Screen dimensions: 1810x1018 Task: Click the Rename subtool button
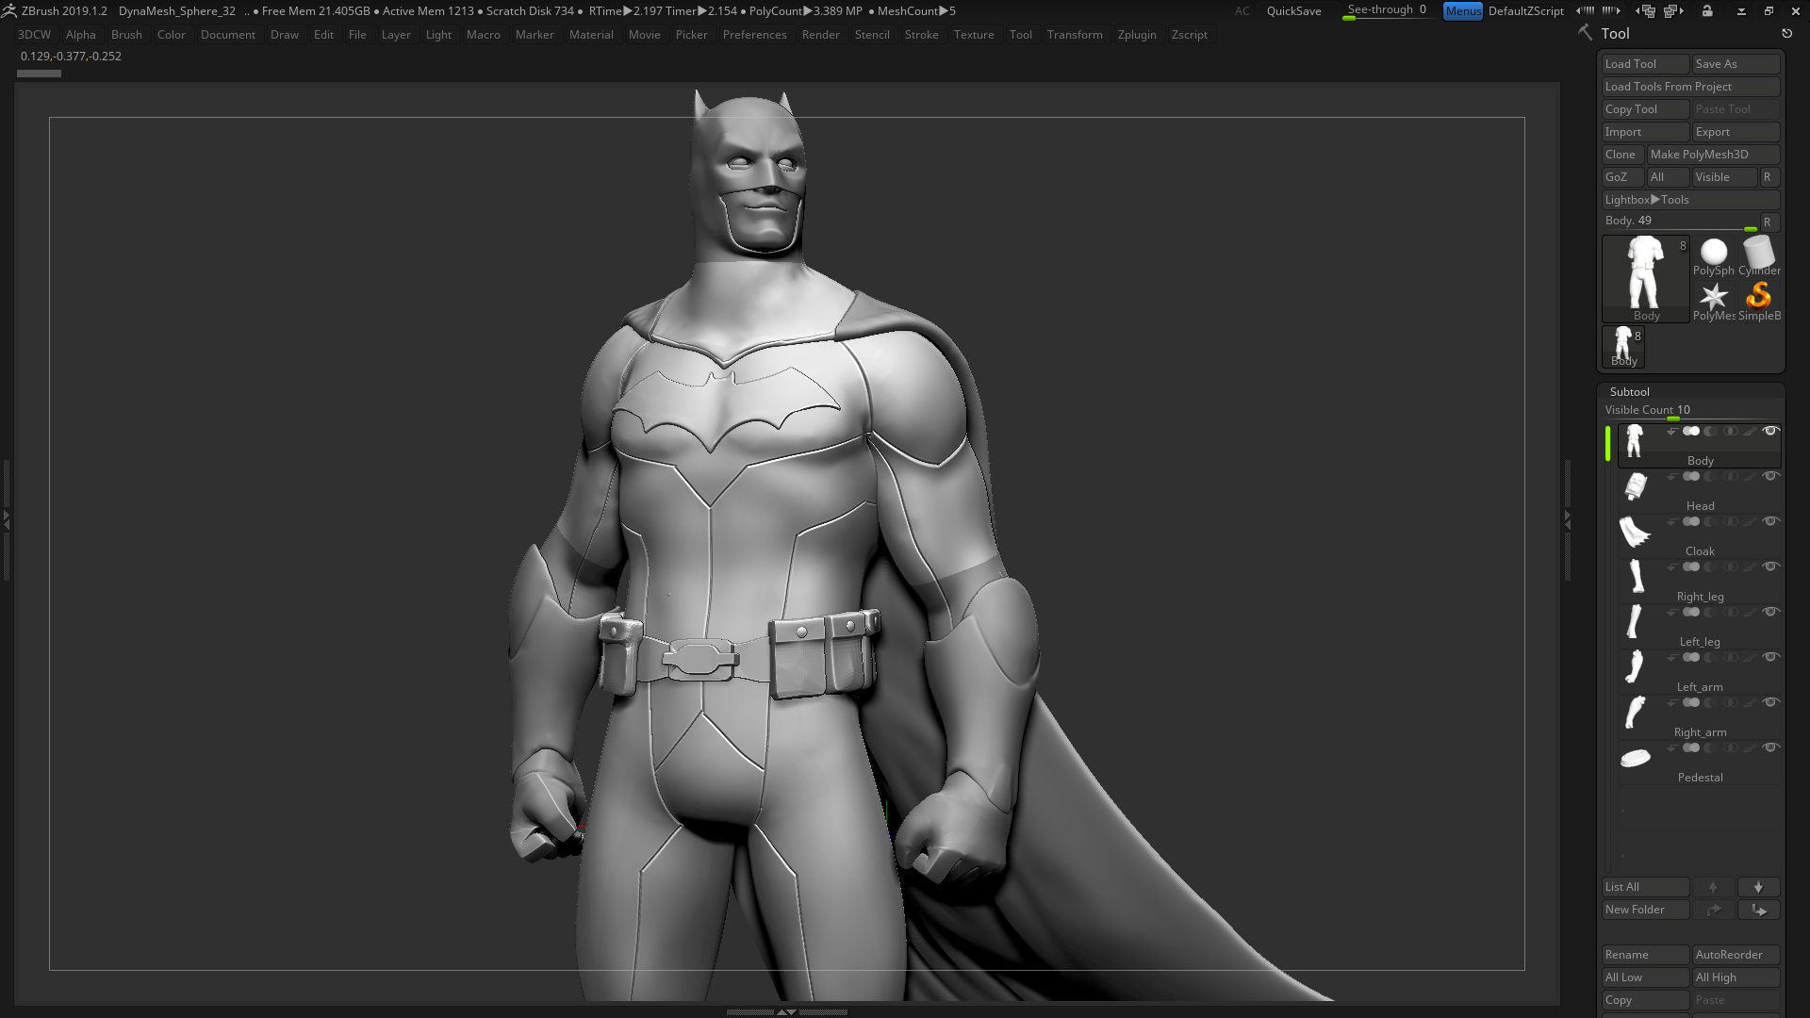1646,955
